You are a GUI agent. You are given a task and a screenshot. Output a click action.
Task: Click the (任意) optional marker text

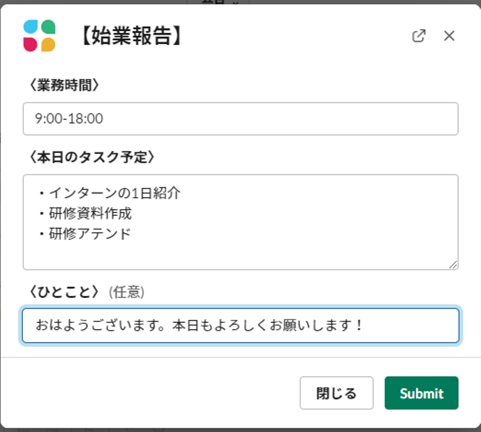(127, 292)
